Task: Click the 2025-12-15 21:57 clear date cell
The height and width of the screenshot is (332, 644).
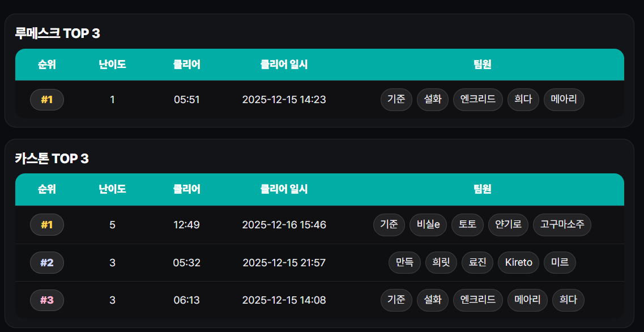Action: [x=284, y=262]
